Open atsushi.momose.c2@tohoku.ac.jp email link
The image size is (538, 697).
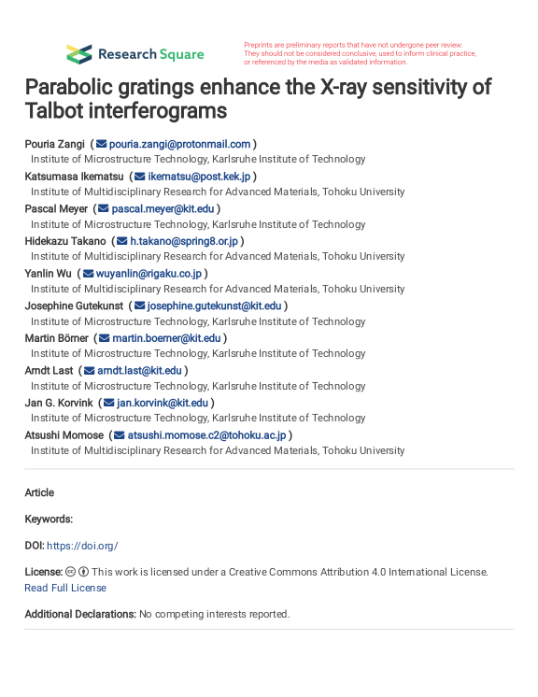[206, 435]
